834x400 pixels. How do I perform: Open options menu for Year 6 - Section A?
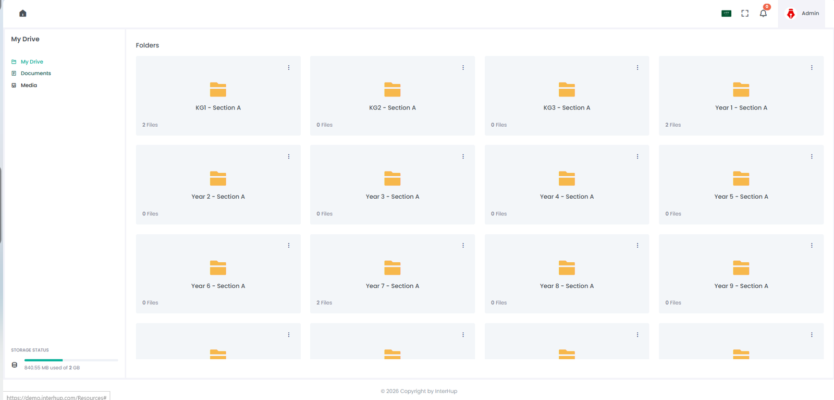pyautogui.click(x=289, y=246)
